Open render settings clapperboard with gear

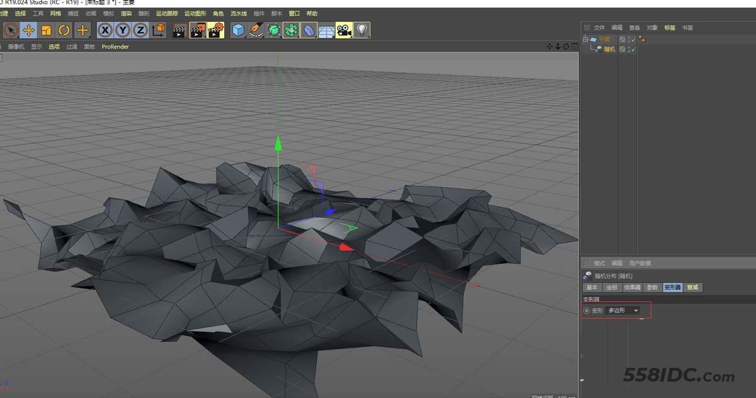click(216, 30)
